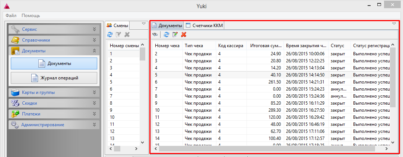Open the Смены panel view menu triangle

tap(144, 23)
